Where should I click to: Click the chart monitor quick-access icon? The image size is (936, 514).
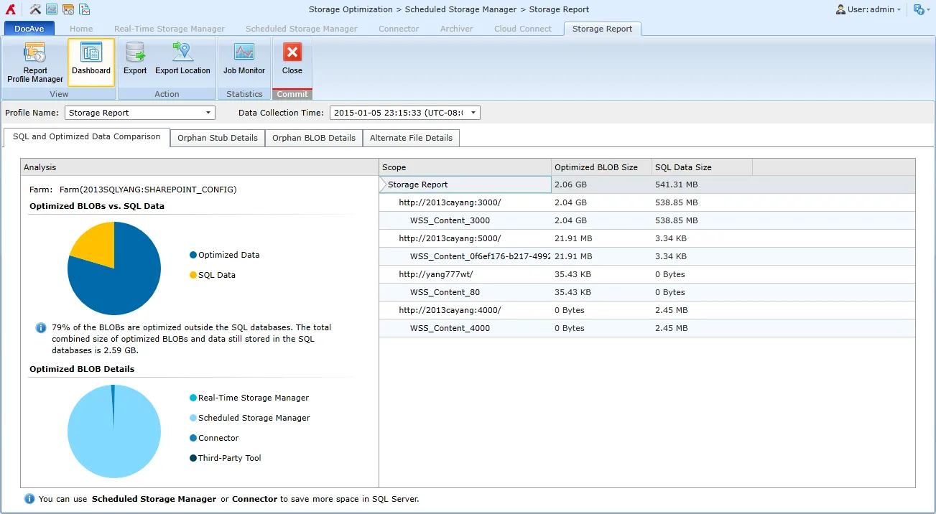point(52,9)
